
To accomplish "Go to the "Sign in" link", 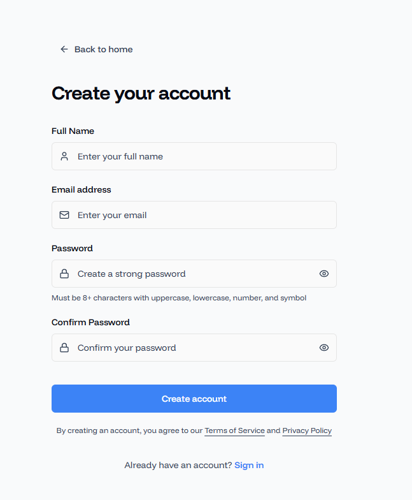I will click(249, 465).
